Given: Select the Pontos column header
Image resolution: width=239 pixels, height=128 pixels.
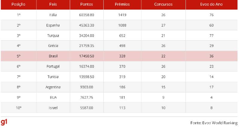Looking at the screenshot, I should (x=87, y=4).
